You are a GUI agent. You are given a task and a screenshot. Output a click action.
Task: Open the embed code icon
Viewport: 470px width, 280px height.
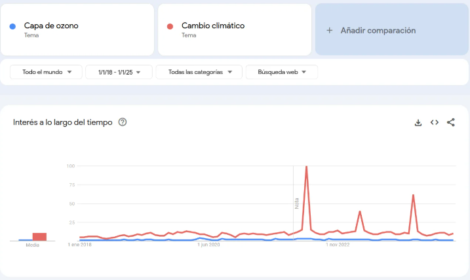point(435,122)
